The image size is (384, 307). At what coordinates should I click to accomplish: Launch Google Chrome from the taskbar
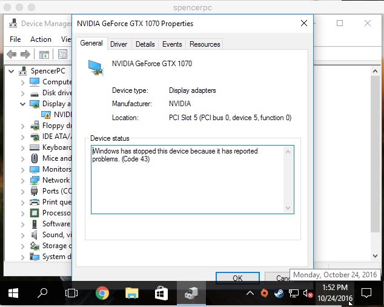(102, 293)
